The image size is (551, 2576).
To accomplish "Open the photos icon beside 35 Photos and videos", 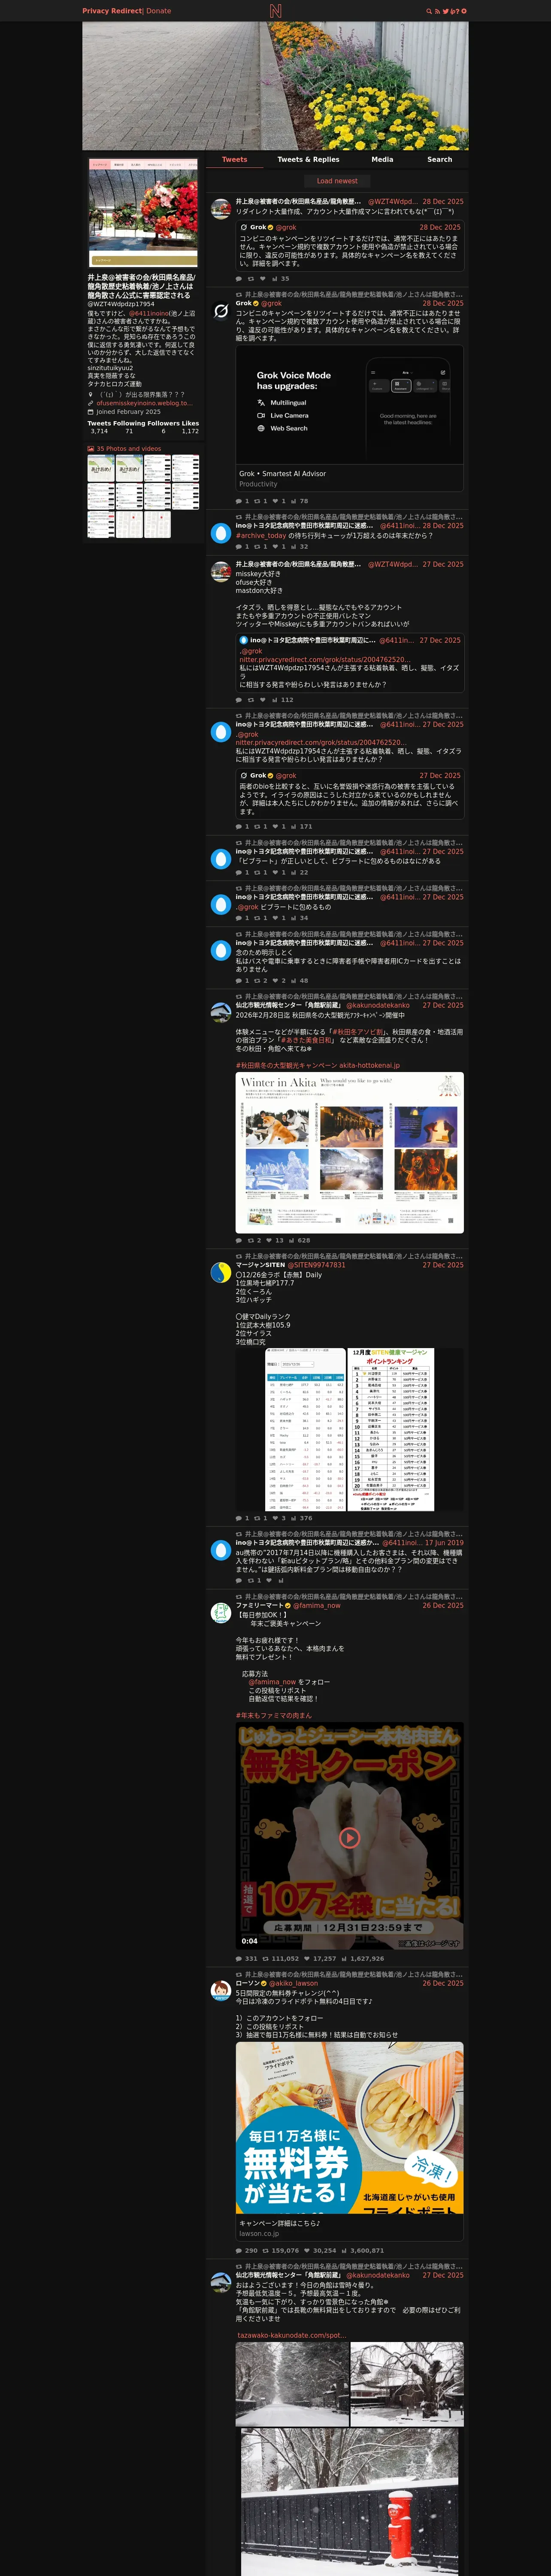I will [x=91, y=449].
